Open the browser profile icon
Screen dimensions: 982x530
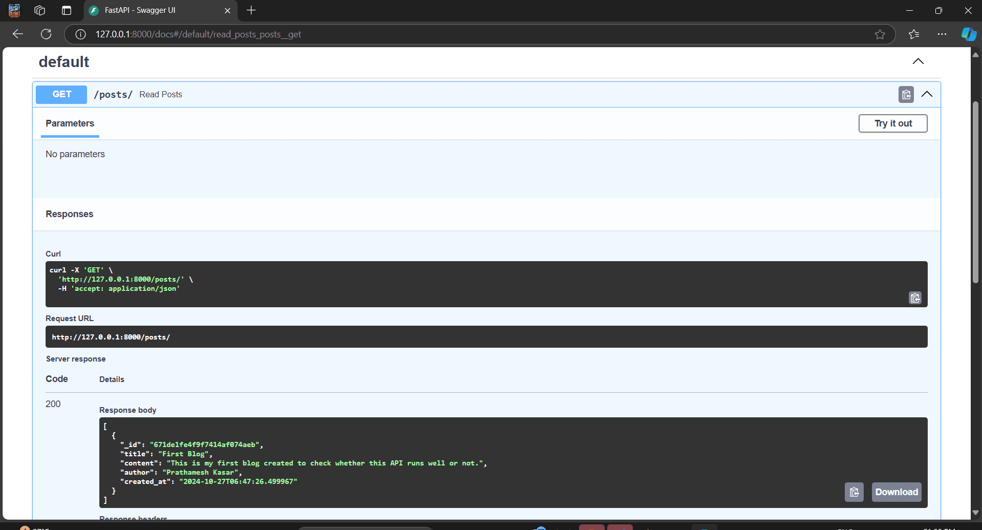[x=14, y=10]
